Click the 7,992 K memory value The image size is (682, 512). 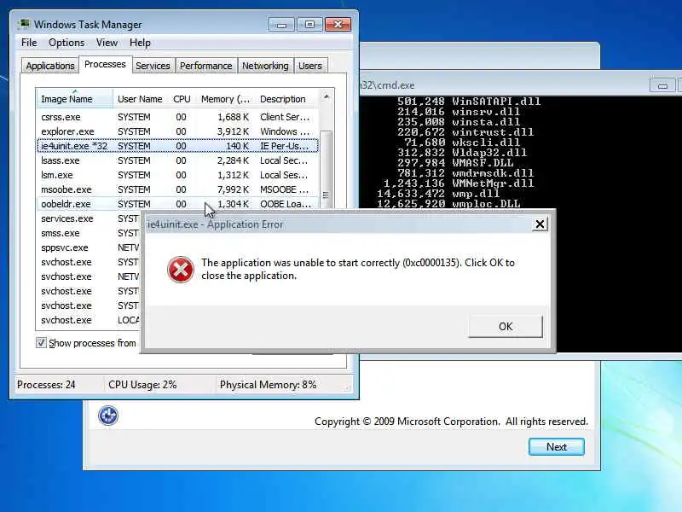point(233,189)
